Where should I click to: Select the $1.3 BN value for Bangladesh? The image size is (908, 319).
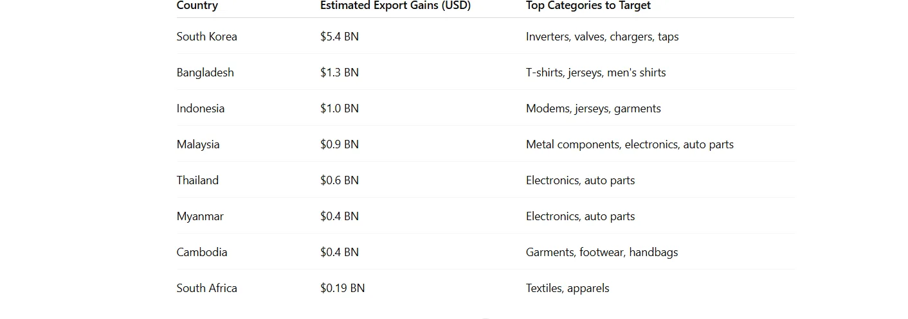(340, 73)
